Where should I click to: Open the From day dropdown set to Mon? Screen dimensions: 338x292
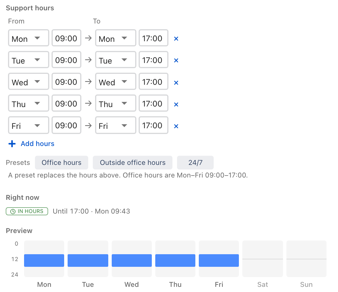(x=29, y=38)
